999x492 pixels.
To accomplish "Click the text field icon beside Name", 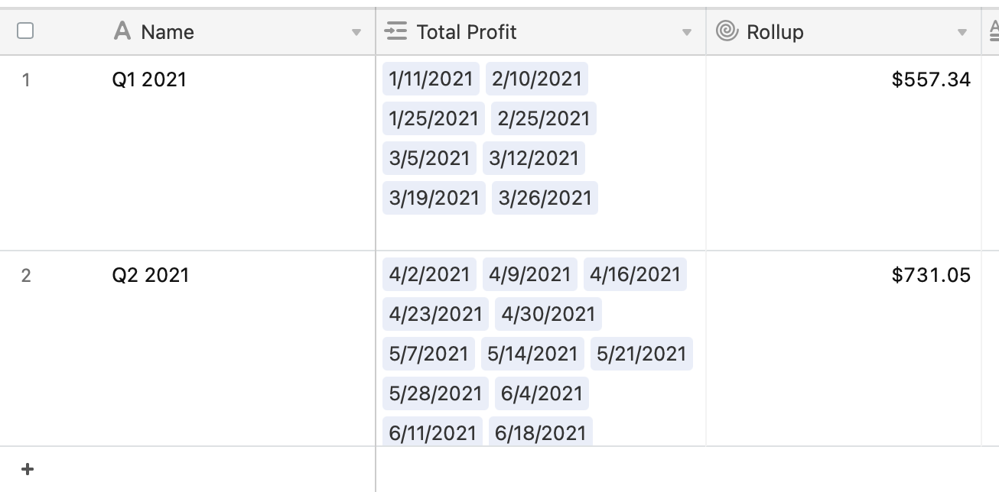I will (x=122, y=31).
